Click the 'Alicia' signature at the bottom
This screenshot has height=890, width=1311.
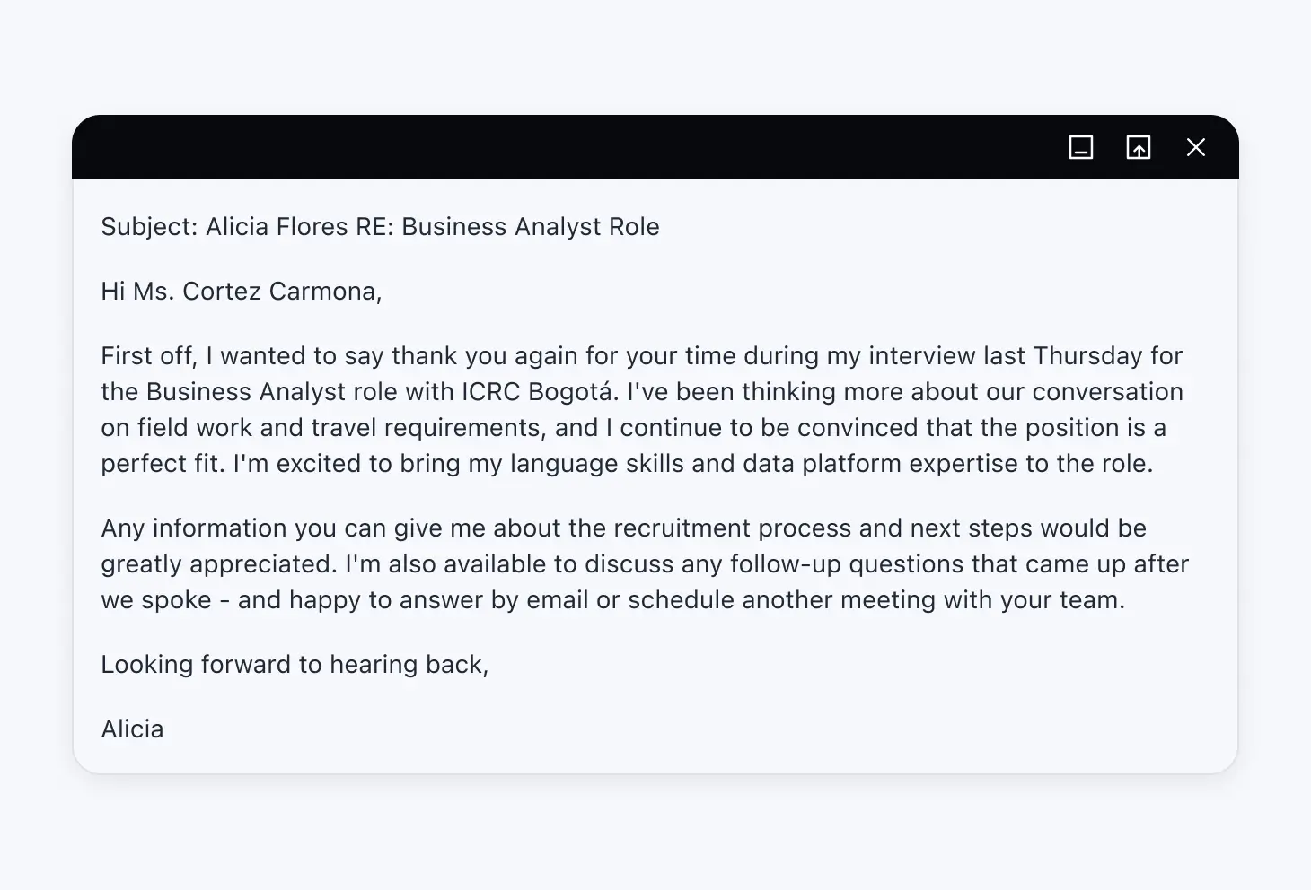coord(132,729)
